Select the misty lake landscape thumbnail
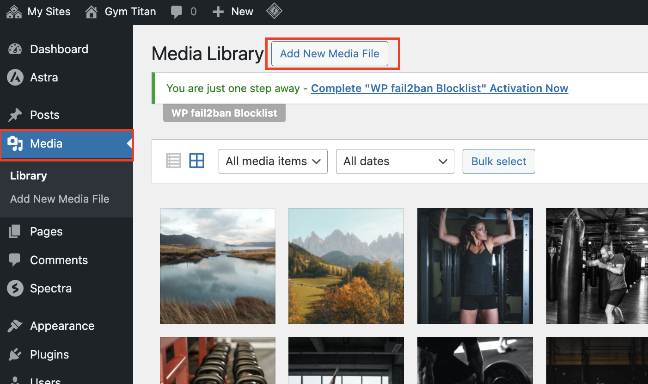 (218, 266)
